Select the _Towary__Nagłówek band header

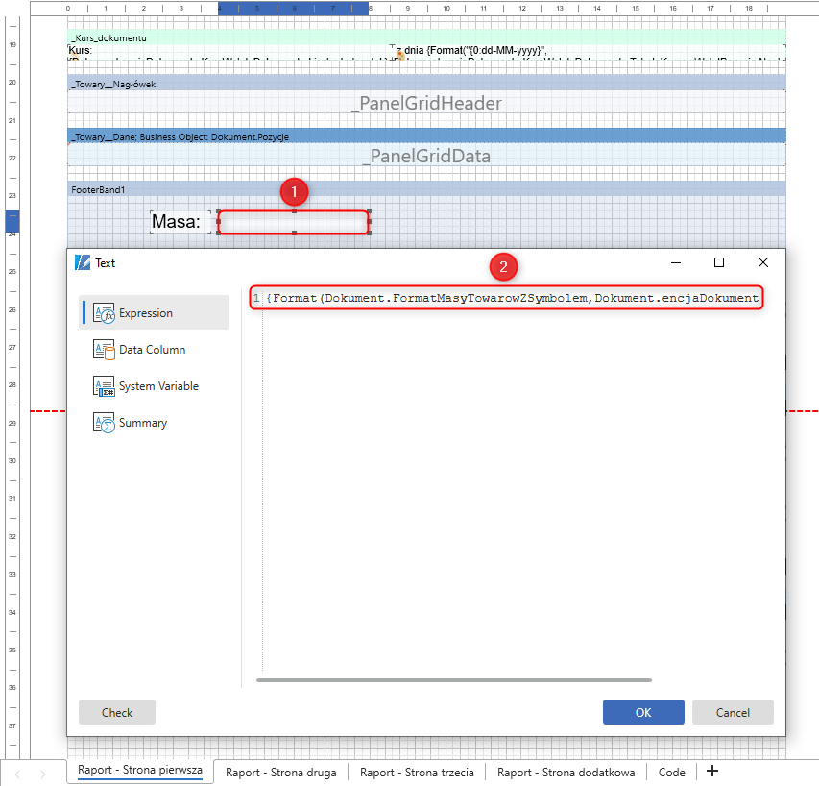[426, 83]
